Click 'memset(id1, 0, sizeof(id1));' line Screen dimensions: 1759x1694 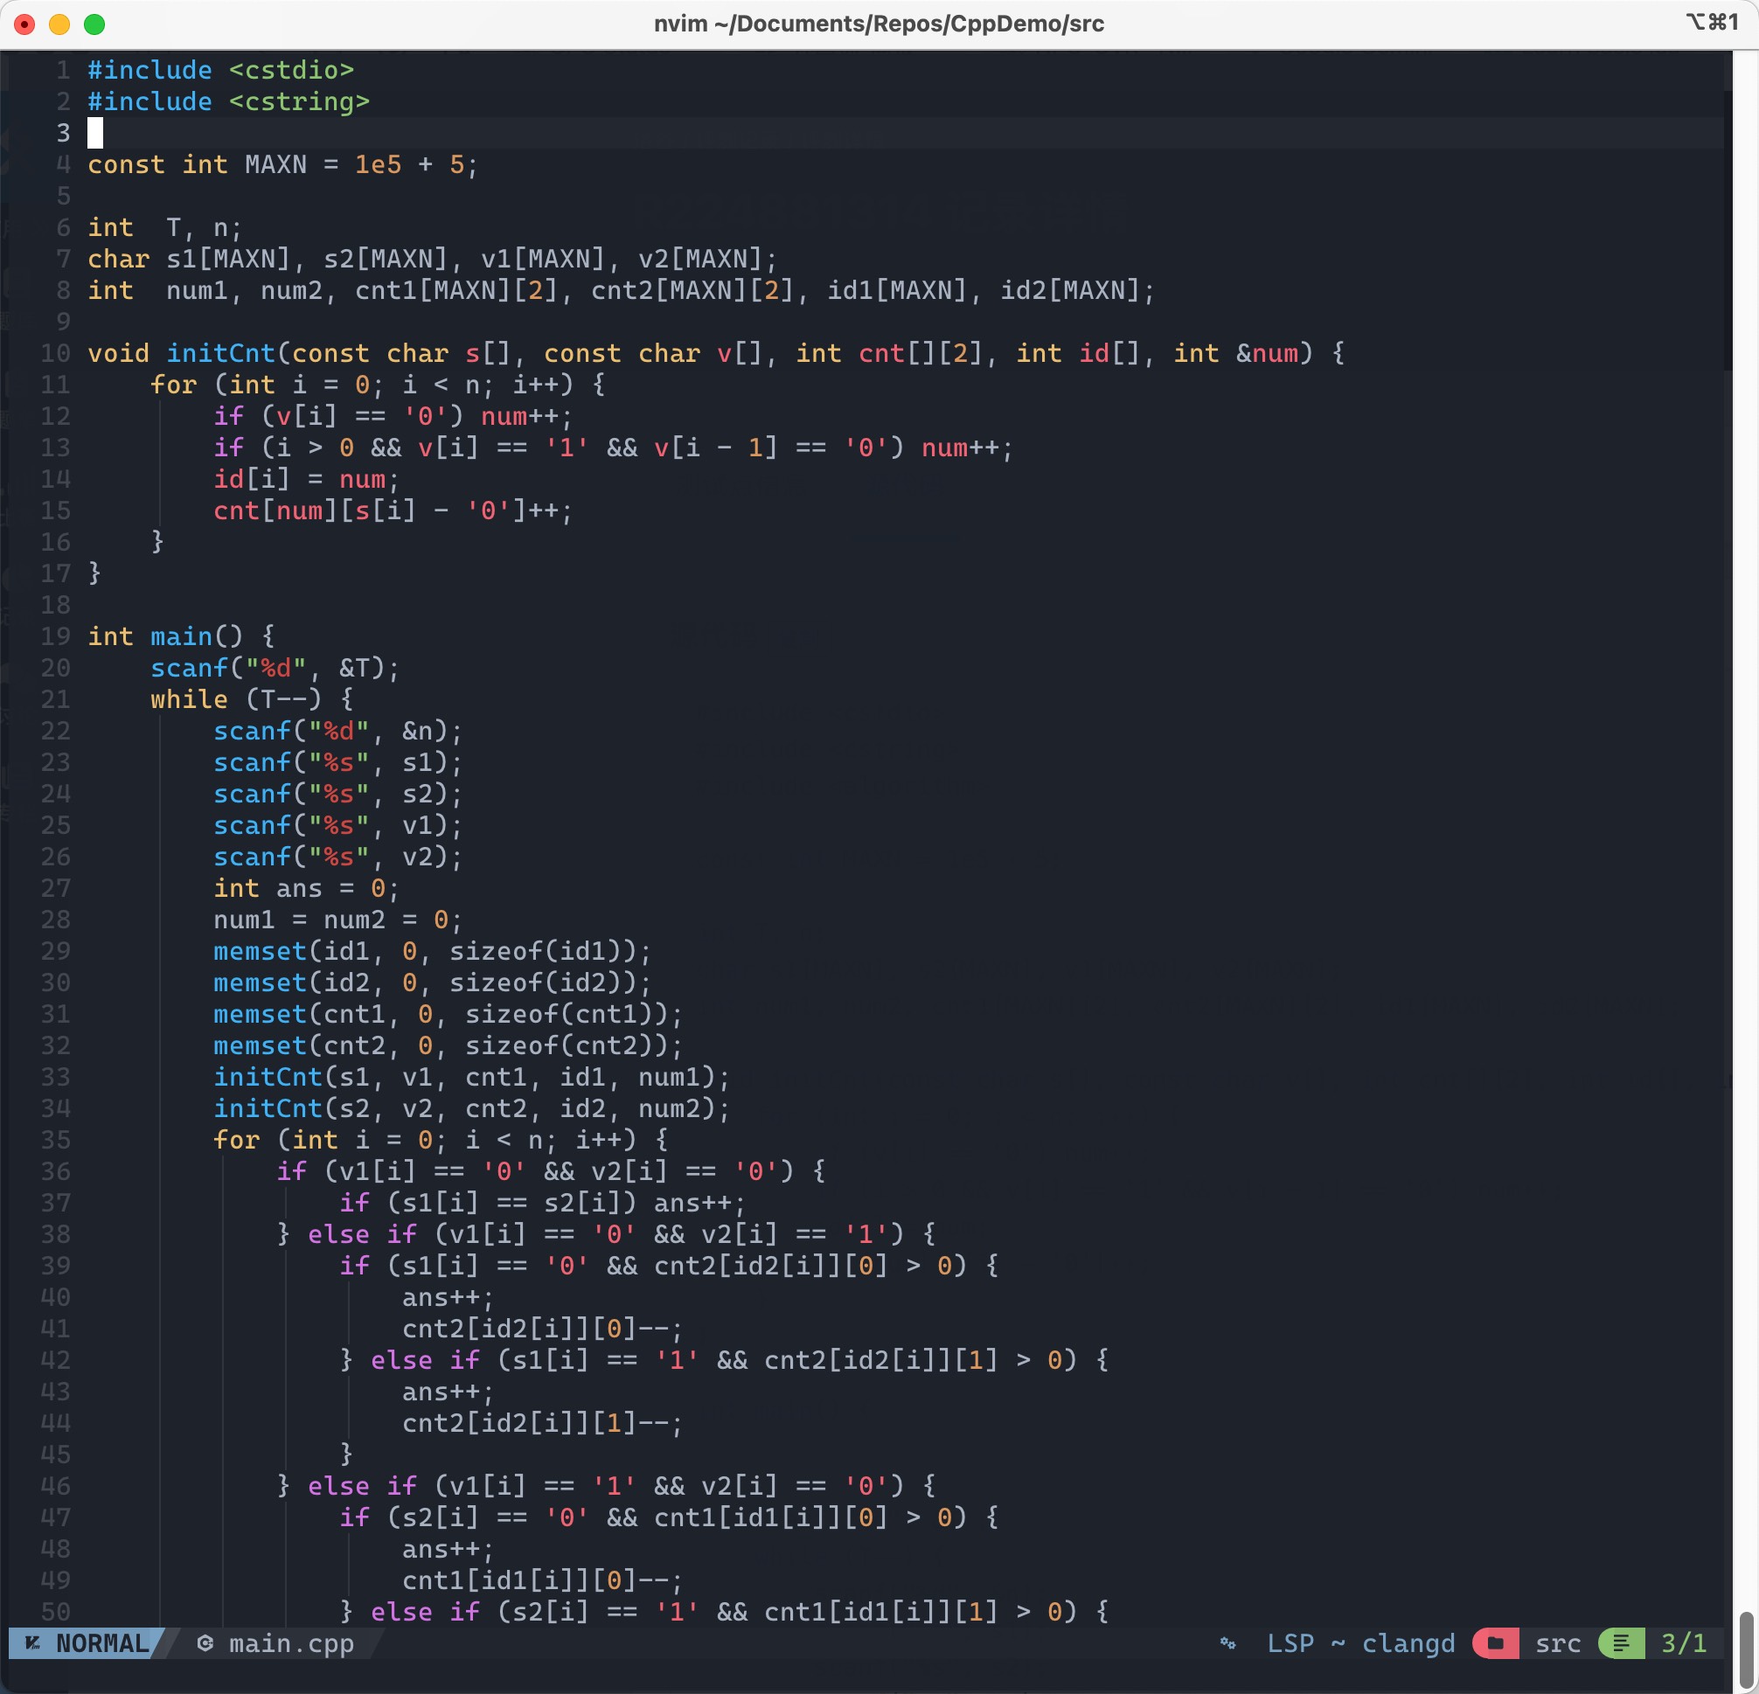433,951
